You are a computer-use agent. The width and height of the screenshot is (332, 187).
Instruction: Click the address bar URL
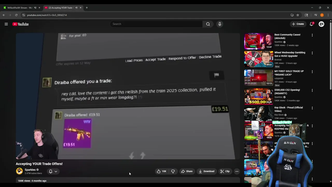coord(47,15)
